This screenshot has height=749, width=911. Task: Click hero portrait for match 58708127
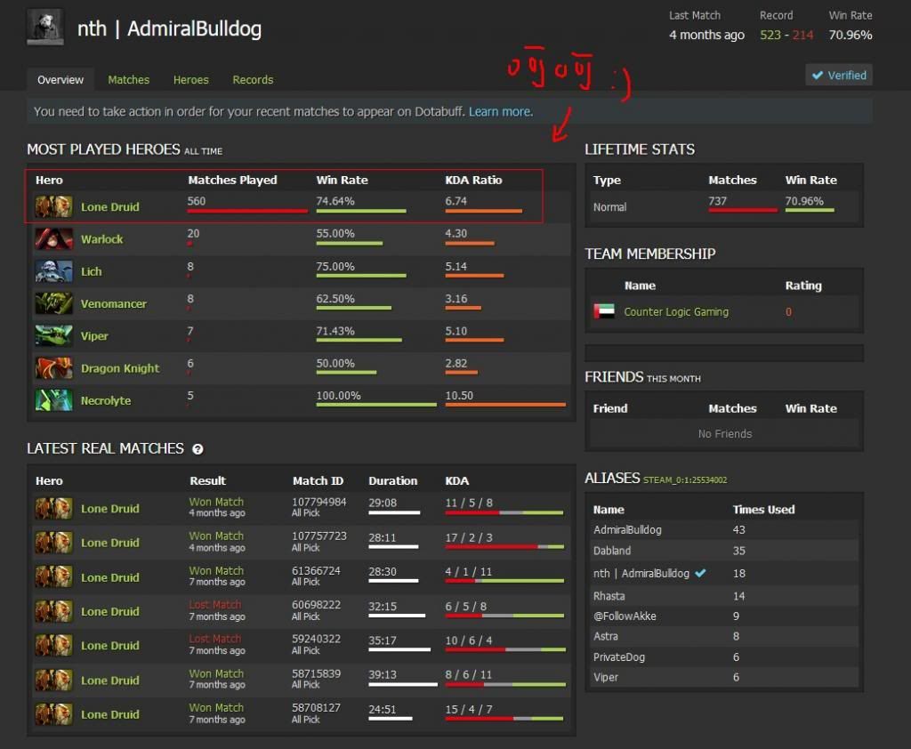point(54,714)
